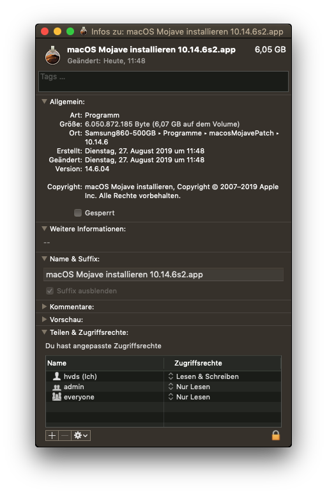Click the large installer app icon in header
This screenshot has height=494, width=327.
coord(52,56)
